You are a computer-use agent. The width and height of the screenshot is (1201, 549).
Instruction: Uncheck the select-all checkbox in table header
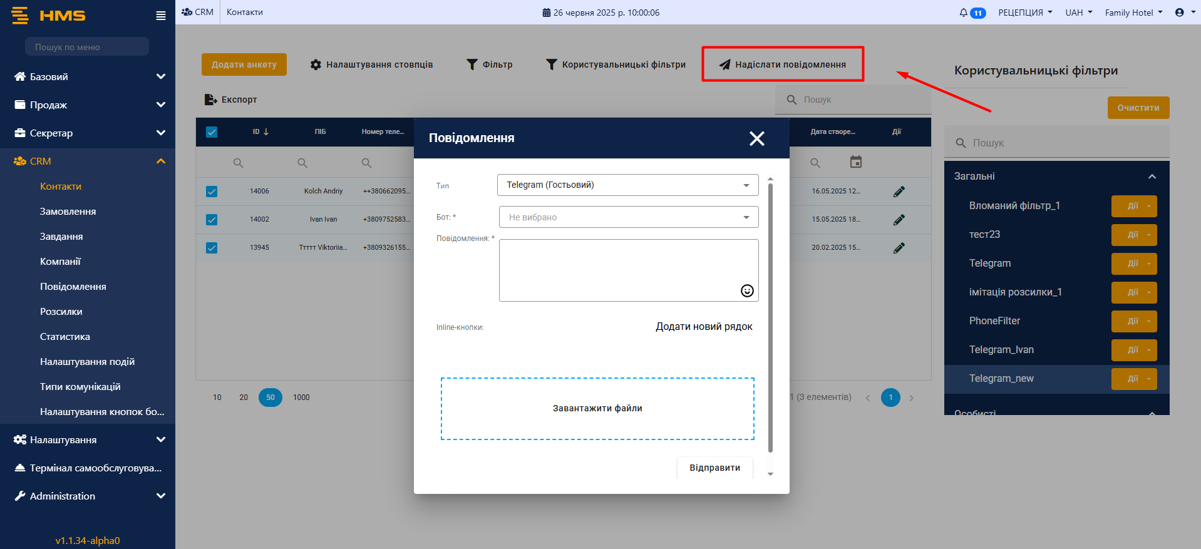(212, 132)
